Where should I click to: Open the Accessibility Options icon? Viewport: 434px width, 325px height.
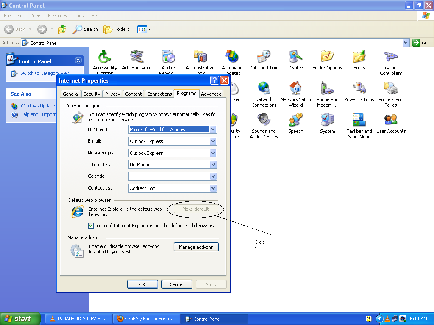click(x=105, y=62)
